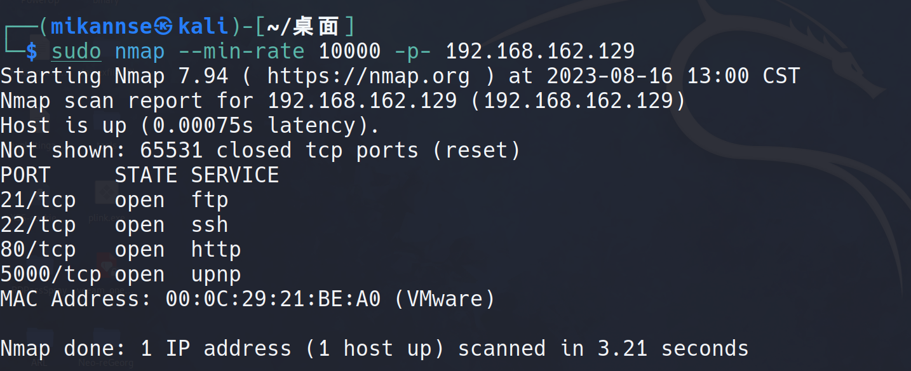Viewport: 911px width, 371px height.
Task: Select the 21/tcp ftp port line
Action: coord(114,200)
